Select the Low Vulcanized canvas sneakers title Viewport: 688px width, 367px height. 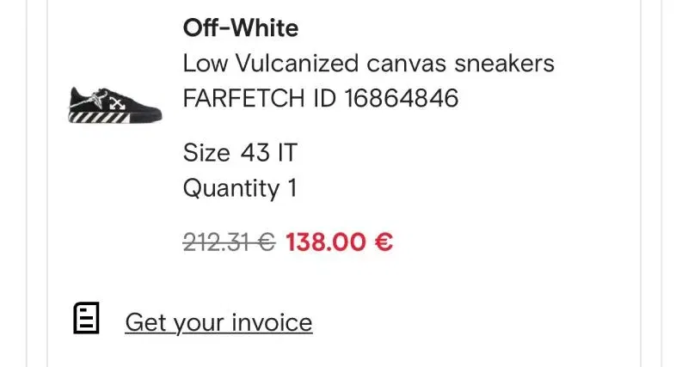[368, 64]
